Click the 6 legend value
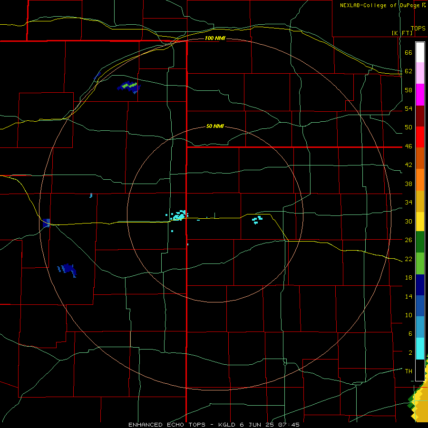The image size is (428, 428). point(410,333)
